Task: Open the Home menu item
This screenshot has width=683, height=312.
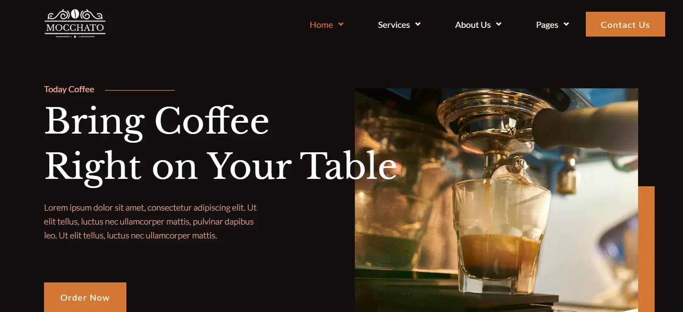Action: point(321,25)
